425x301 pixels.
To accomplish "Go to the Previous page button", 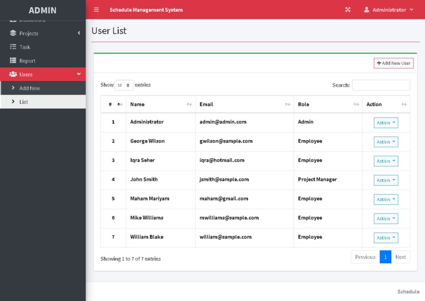I will [x=365, y=257].
